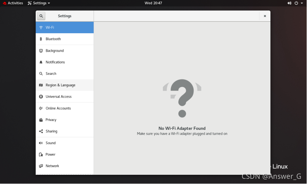
Task: Open the search button in Settings header
Action: click(x=41, y=16)
